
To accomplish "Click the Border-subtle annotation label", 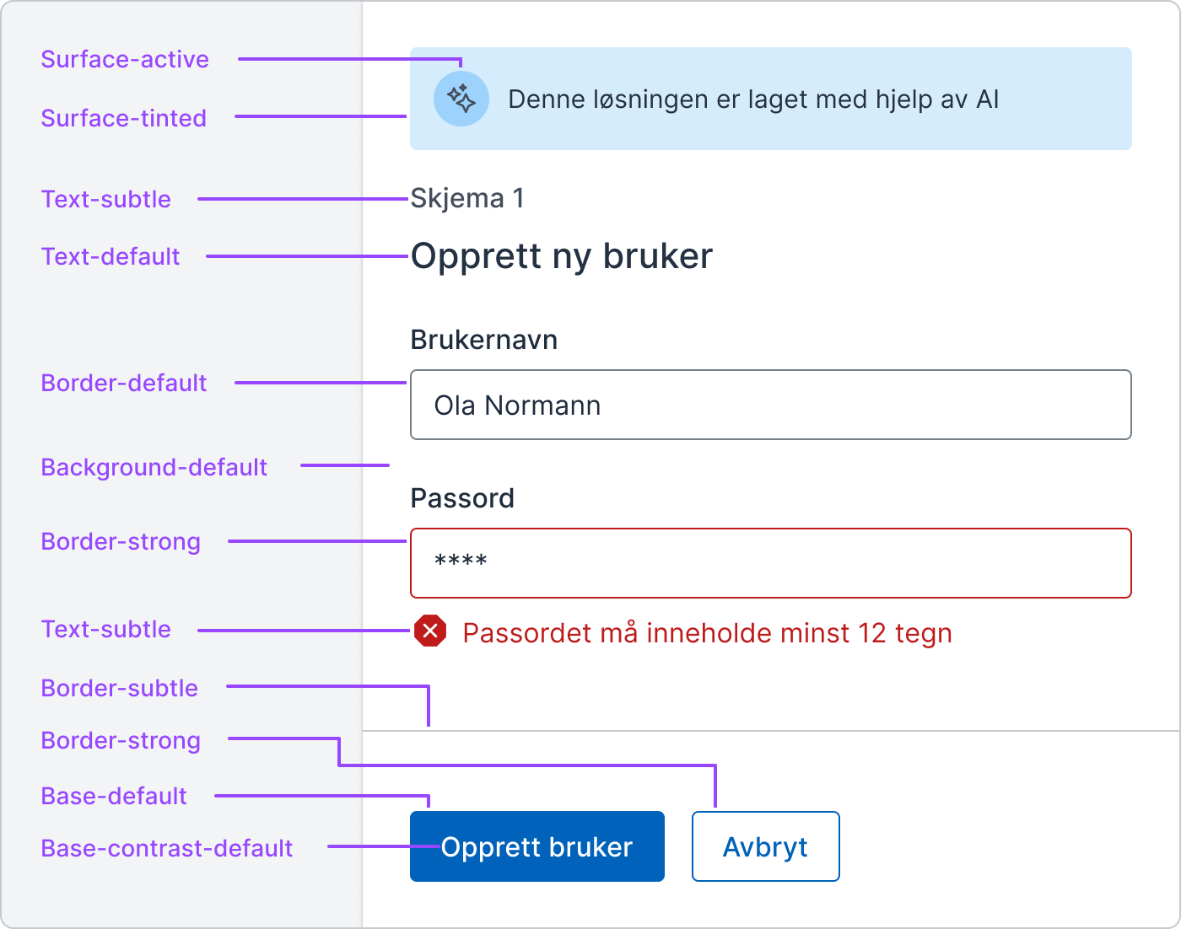I will (x=120, y=688).
